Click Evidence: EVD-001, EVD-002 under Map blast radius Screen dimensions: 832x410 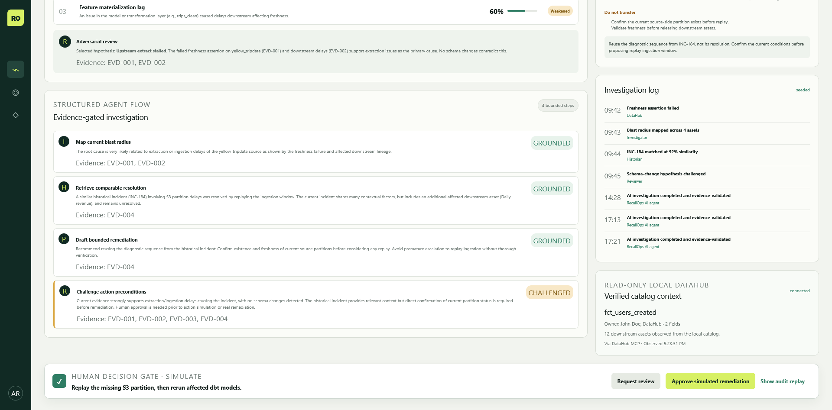(120, 163)
